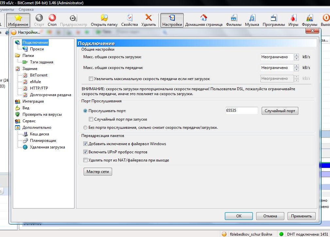Increase max upload speed with up arrow
This screenshot has height=237, width=330.
tap(297, 66)
